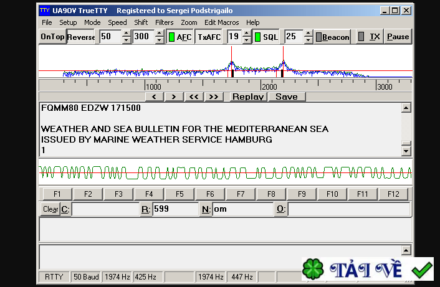440x287 pixels.
Task: Enable the Beacon mode button
Action: 332,37
